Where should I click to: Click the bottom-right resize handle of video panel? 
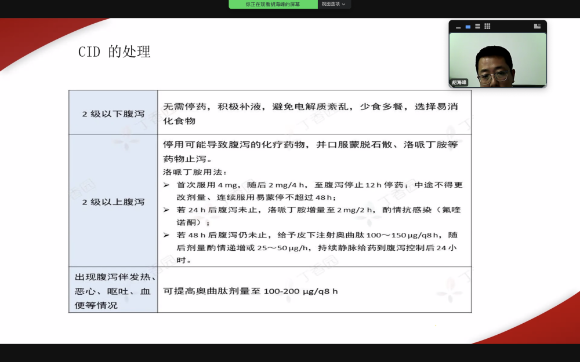pyautogui.click(x=545, y=87)
